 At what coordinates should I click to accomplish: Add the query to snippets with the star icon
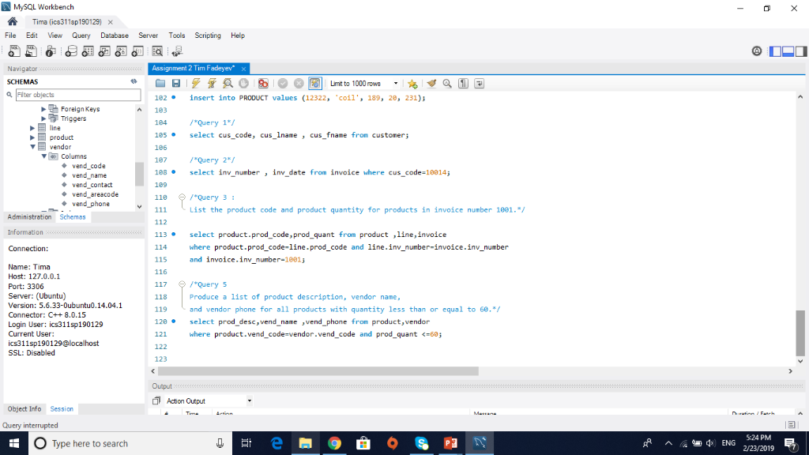(412, 83)
